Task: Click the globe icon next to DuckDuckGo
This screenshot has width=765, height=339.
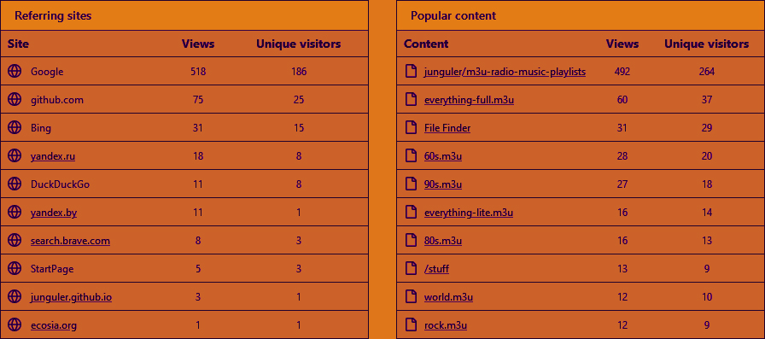Action: 15,184
